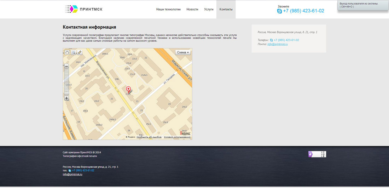The height and width of the screenshot is (188, 389).
Task: Click the Яндекс logo on the map
Action: pyautogui.click(x=185, y=133)
